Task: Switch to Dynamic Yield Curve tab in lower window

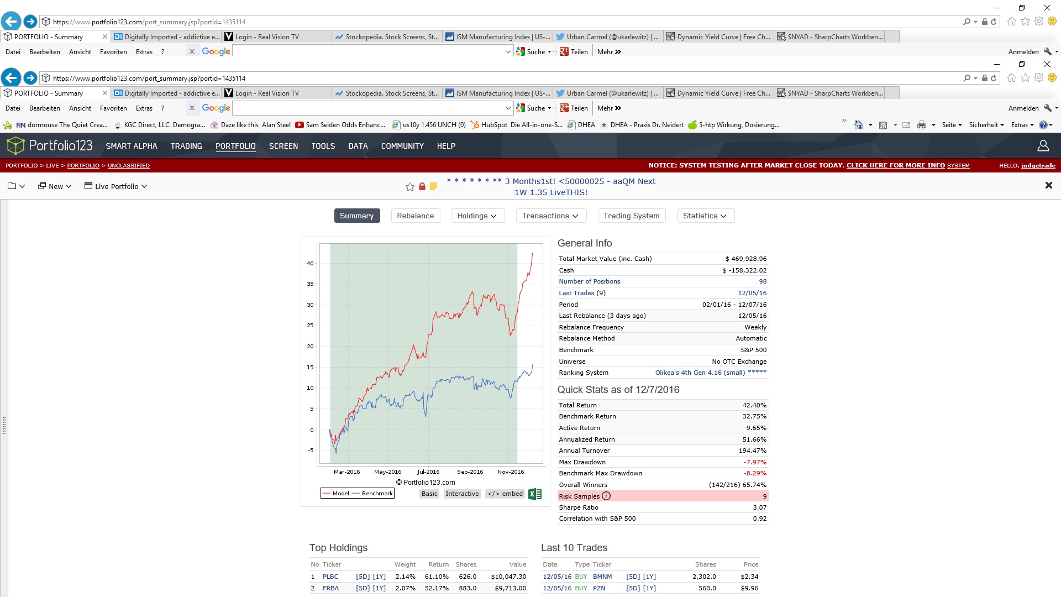Action: pos(718,93)
